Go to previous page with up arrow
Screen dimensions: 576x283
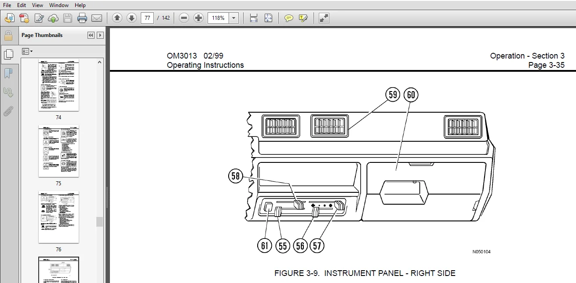tap(117, 18)
